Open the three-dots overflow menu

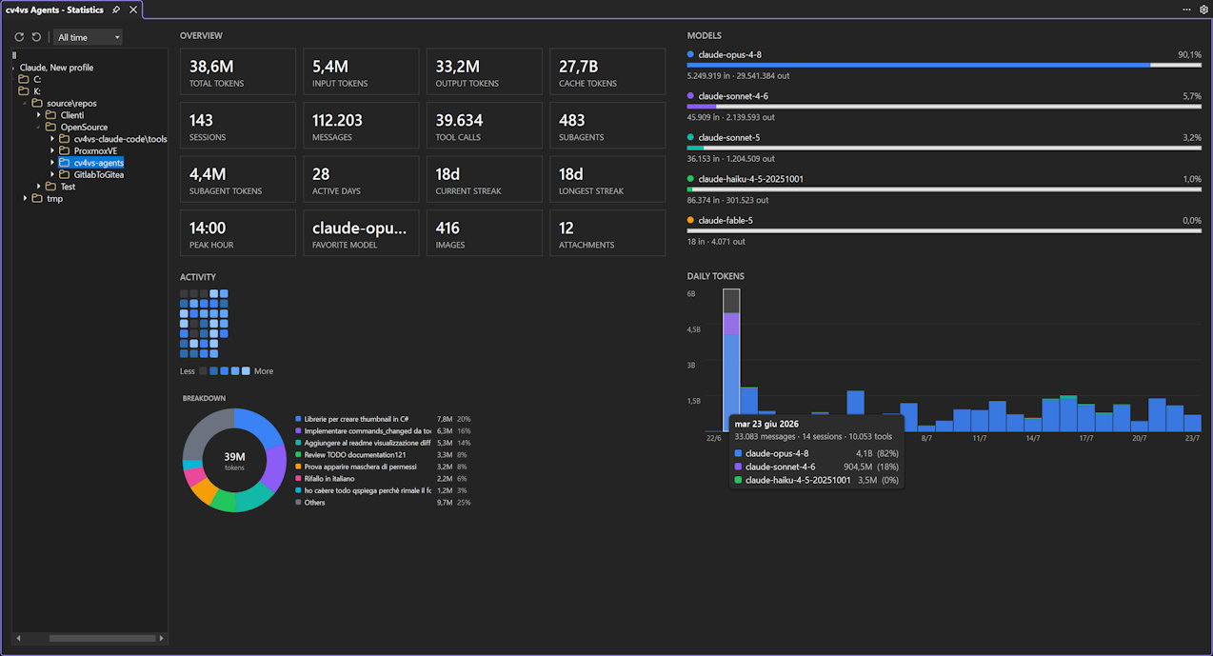coord(1186,9)
